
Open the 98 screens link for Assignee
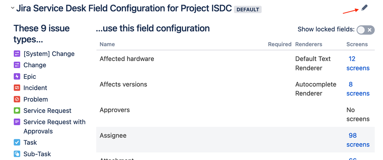[358, 140]
